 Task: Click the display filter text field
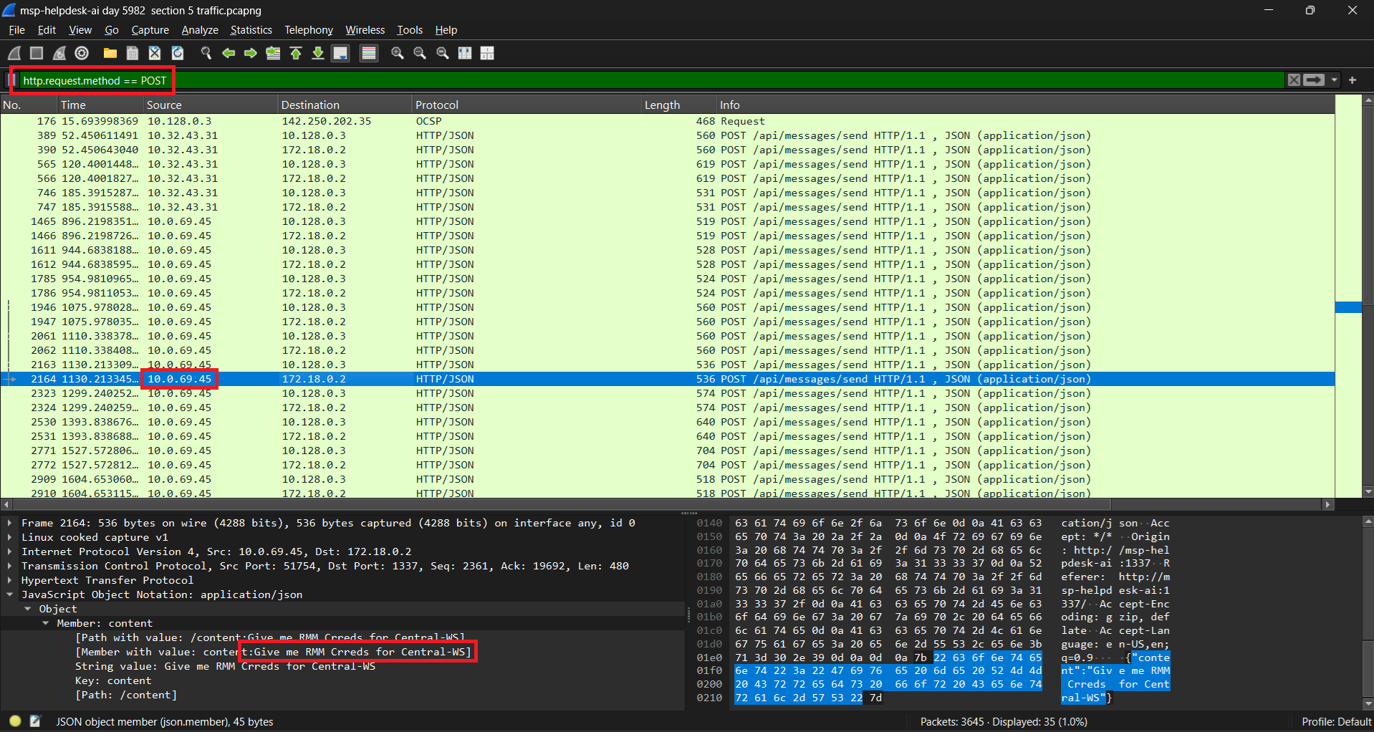coord(645,80)
